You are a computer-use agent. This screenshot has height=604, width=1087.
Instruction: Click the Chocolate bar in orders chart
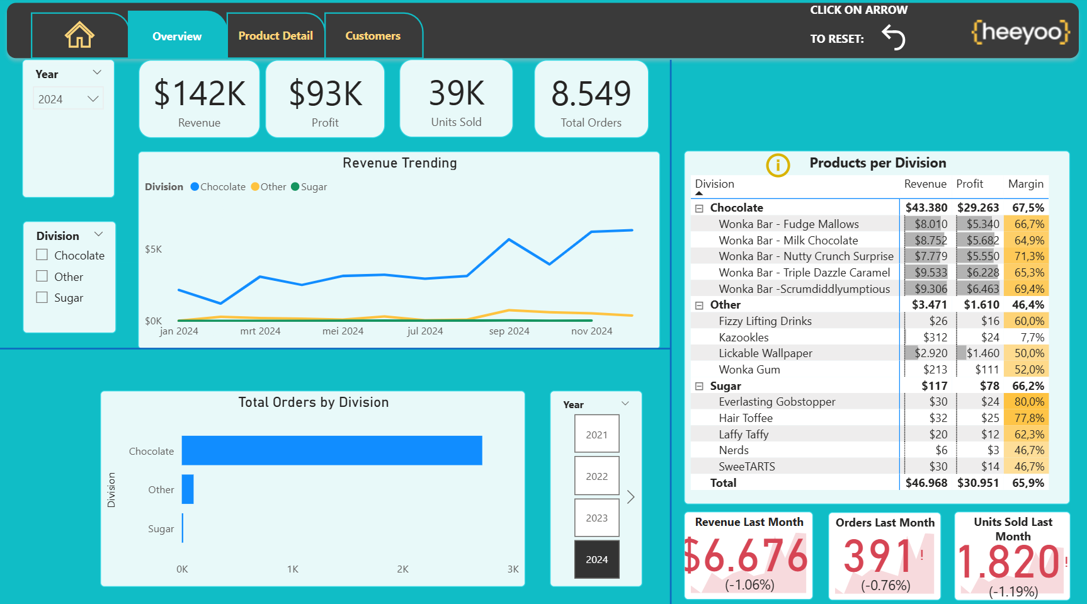(332, 450)
